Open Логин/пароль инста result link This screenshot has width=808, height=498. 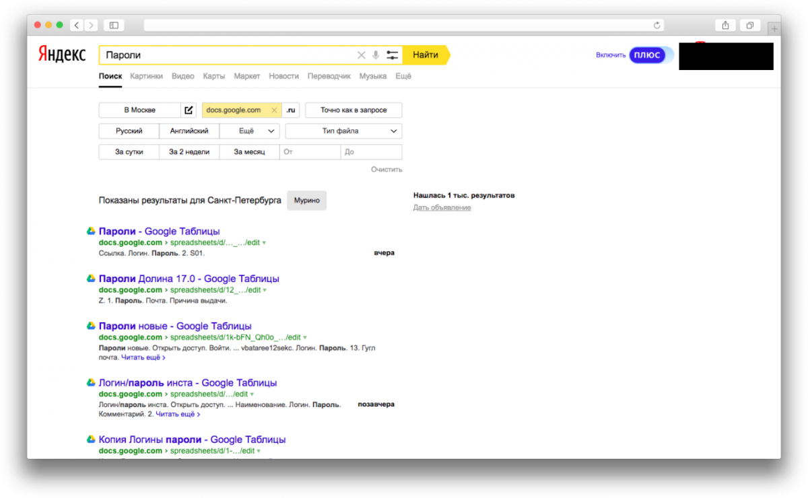pos(188,383)
